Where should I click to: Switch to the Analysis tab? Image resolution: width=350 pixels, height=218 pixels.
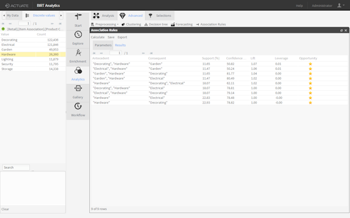104,16
